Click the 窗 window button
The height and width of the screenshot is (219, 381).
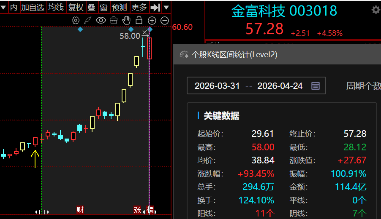click(104, 8)
